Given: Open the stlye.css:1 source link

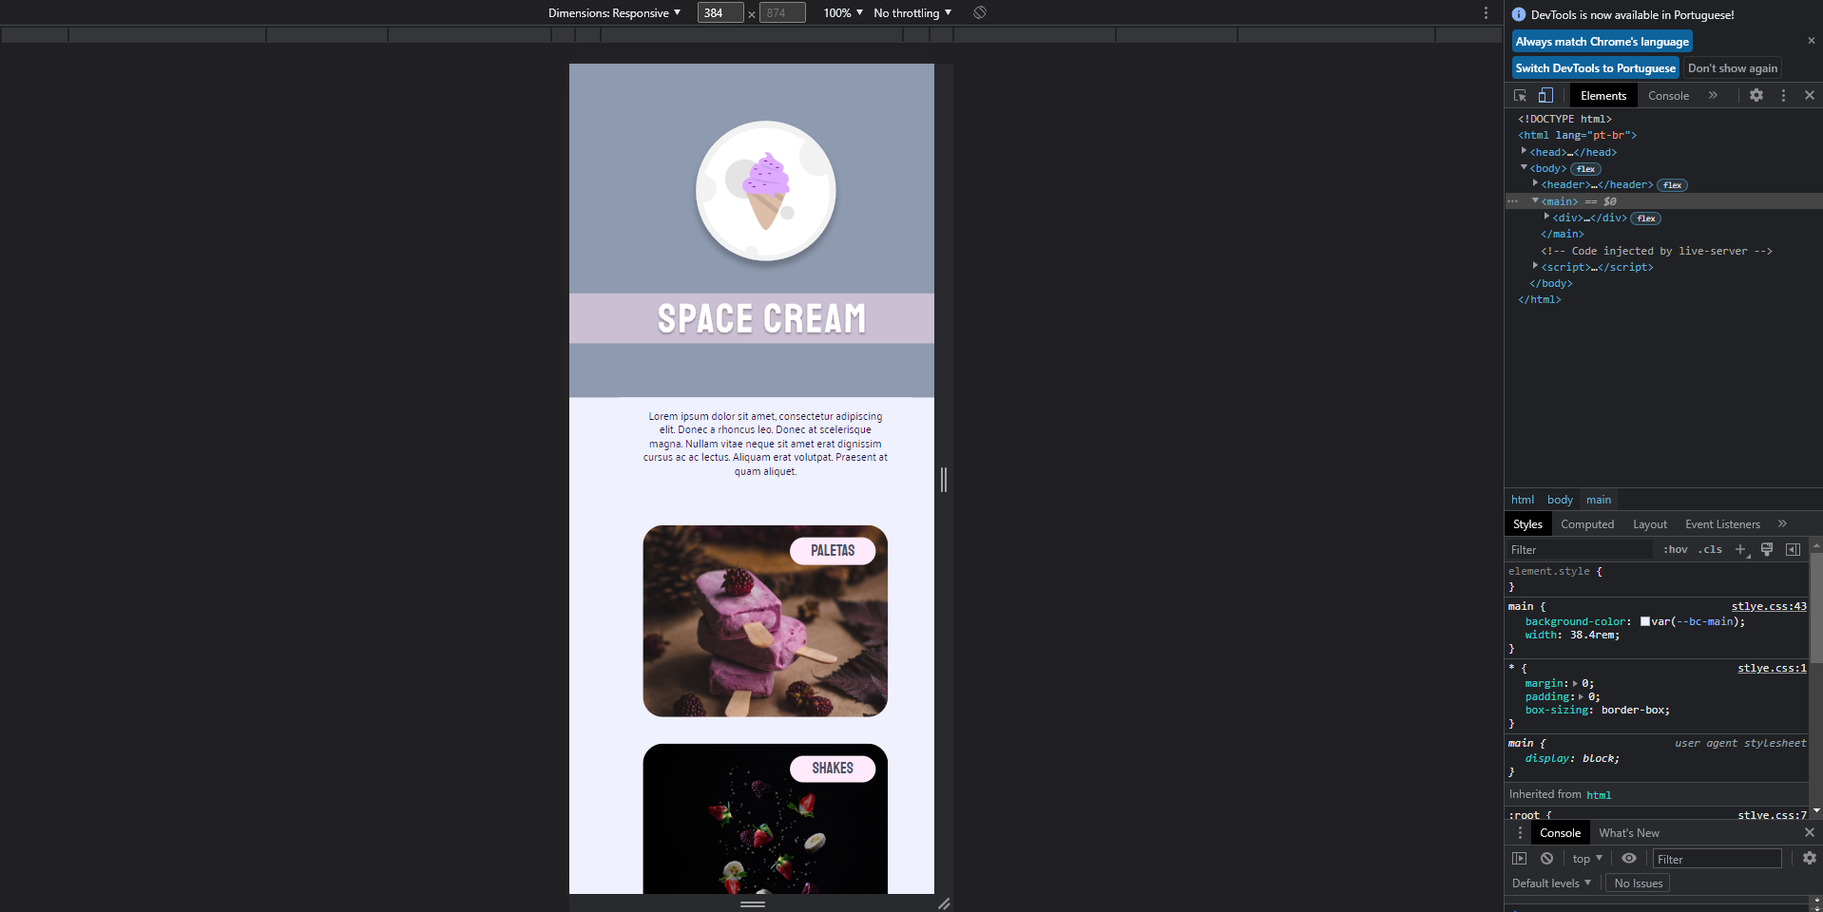Looking at the screenshot, I should point(1772,668).
